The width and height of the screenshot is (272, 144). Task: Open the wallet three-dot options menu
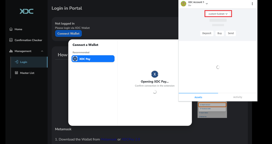pos(252,4)
